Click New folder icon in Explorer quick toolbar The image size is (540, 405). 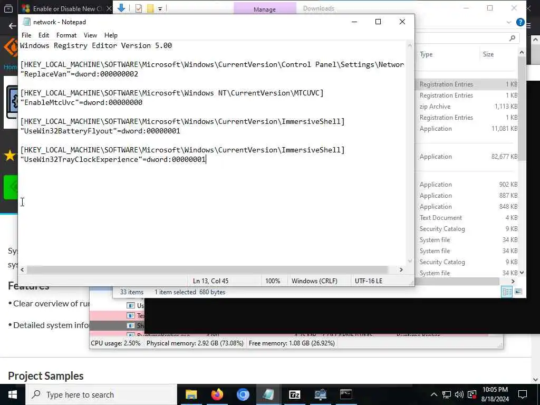150,8
